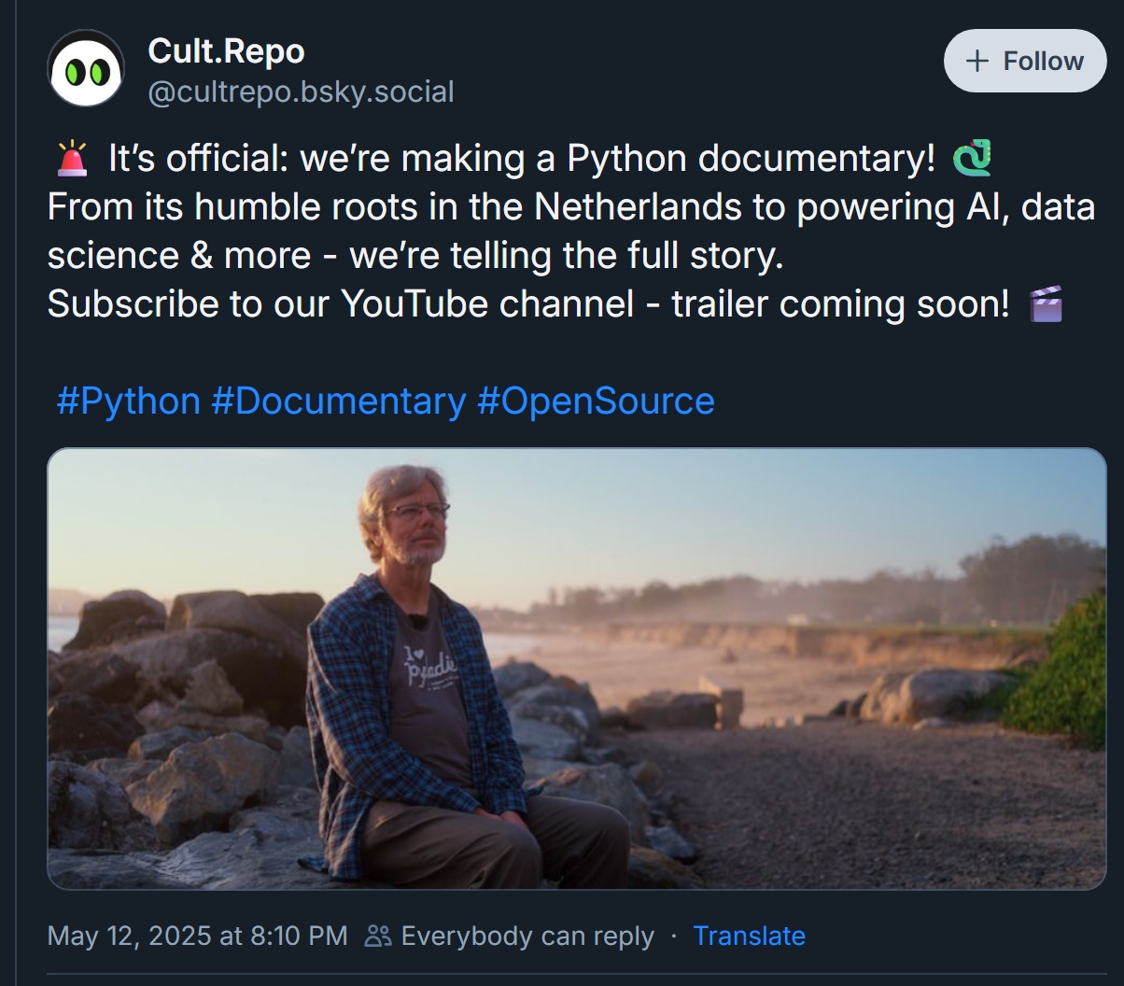Open the beach photo attachment

click(x=576, y=669)
